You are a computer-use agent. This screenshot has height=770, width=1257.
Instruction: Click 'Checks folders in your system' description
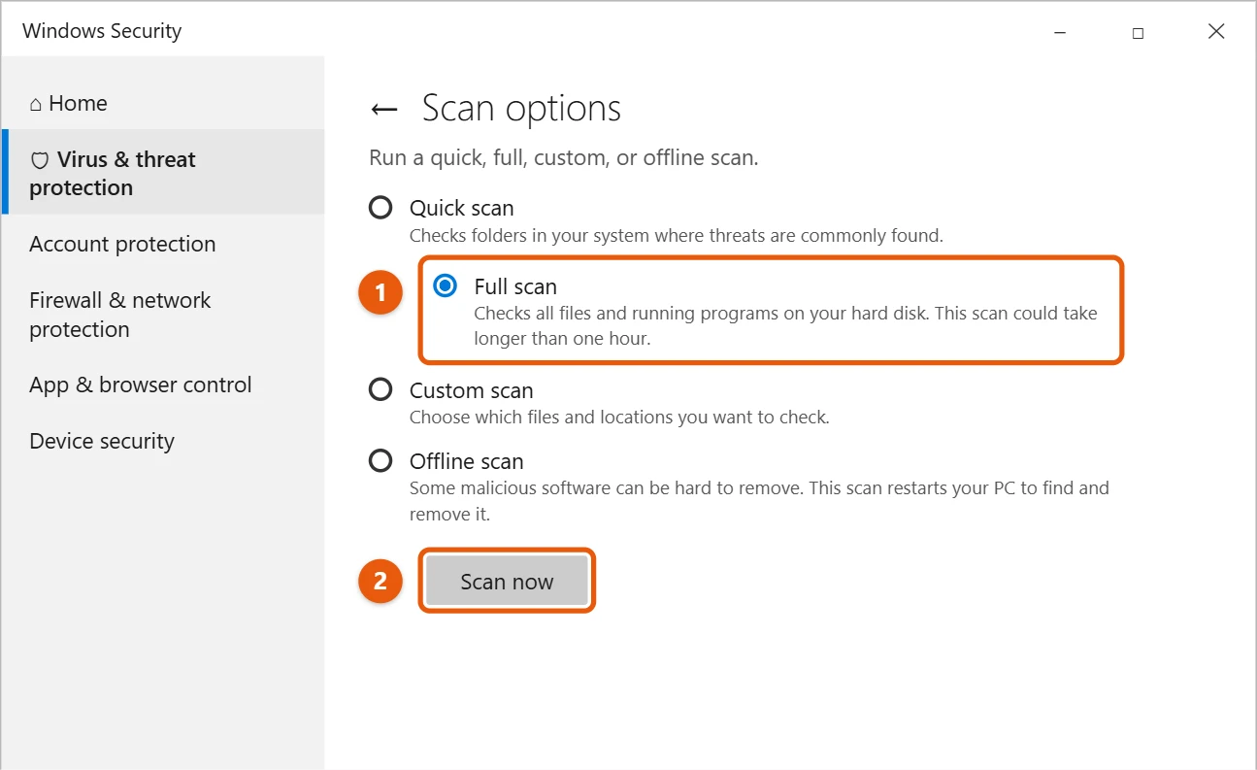click(x=677, y=236)
